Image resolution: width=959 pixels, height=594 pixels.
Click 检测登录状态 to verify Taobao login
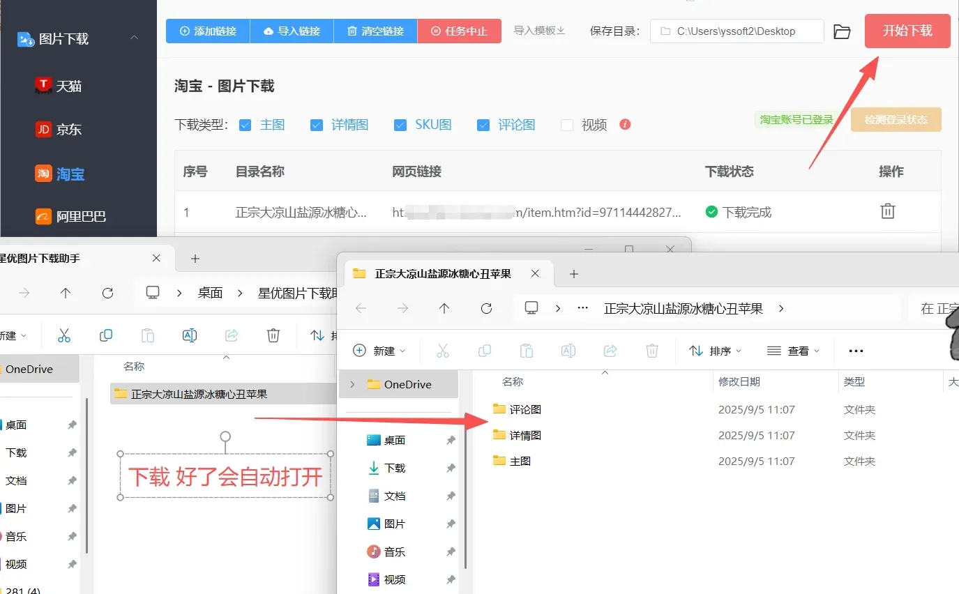tap(896, 119)
